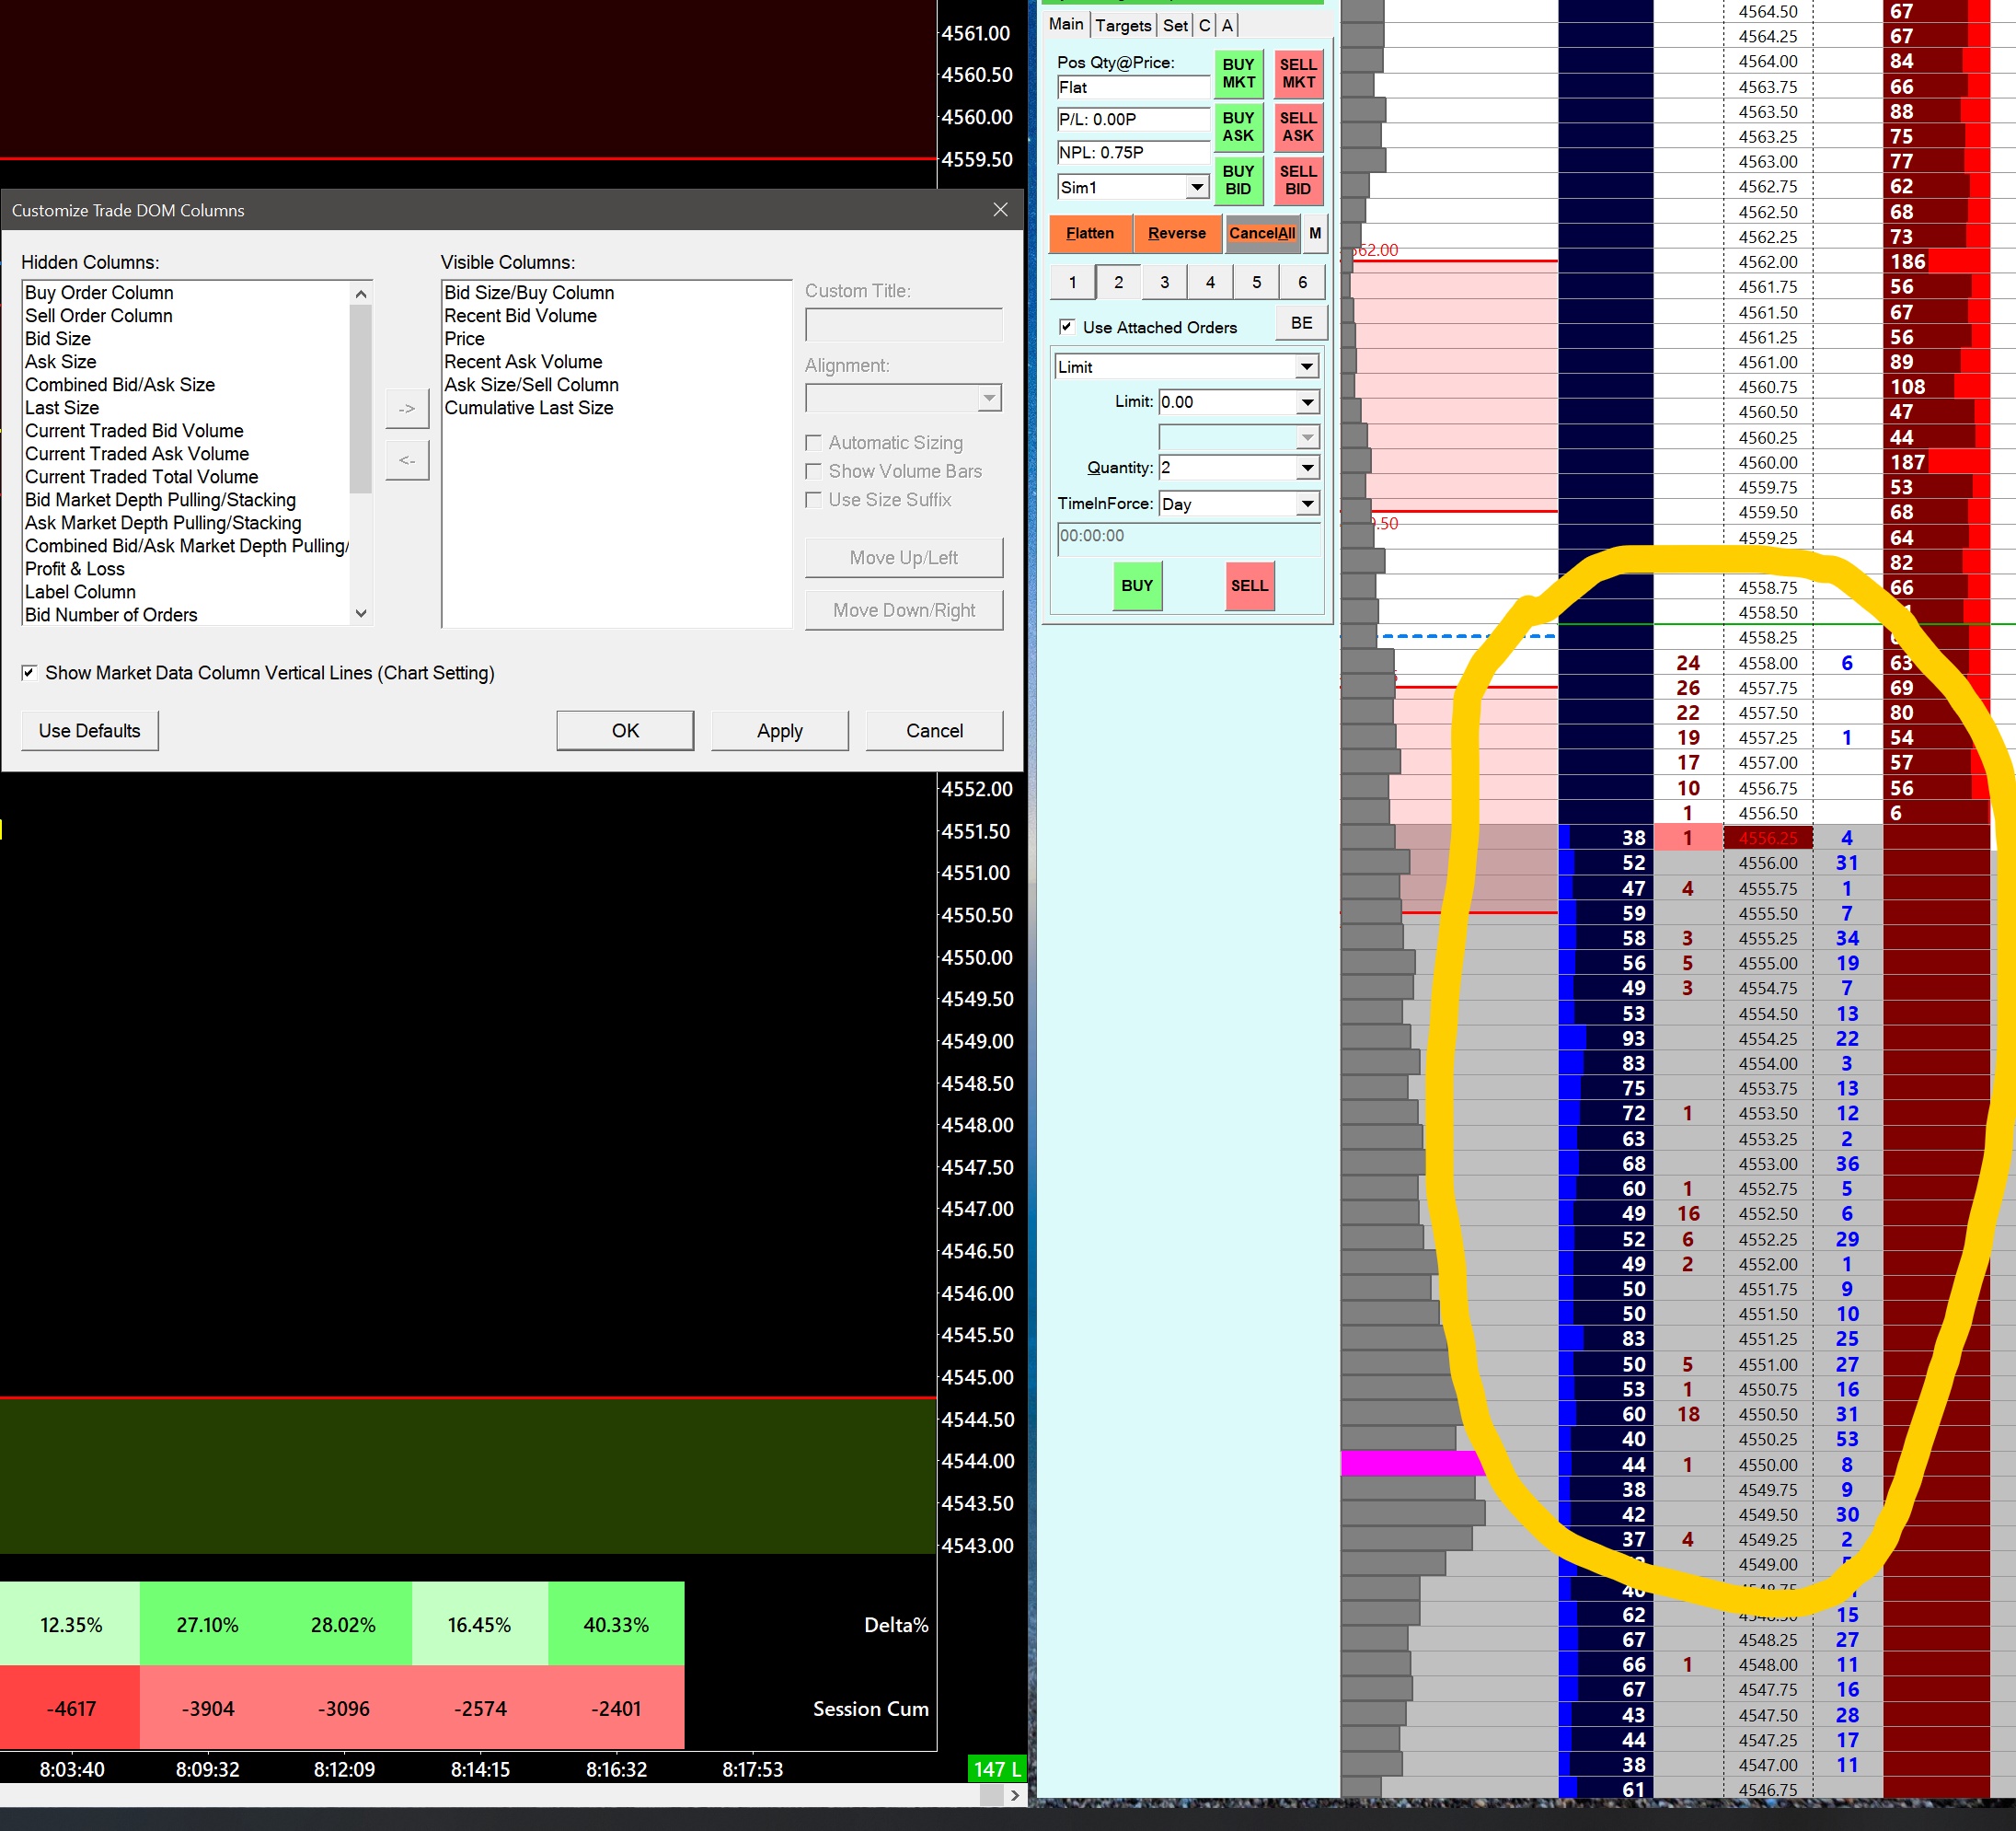This screenshot has width=2016, height=1831.
Task: Select Last Size in Hidden Columns list
Action: [x=62, y=408]
